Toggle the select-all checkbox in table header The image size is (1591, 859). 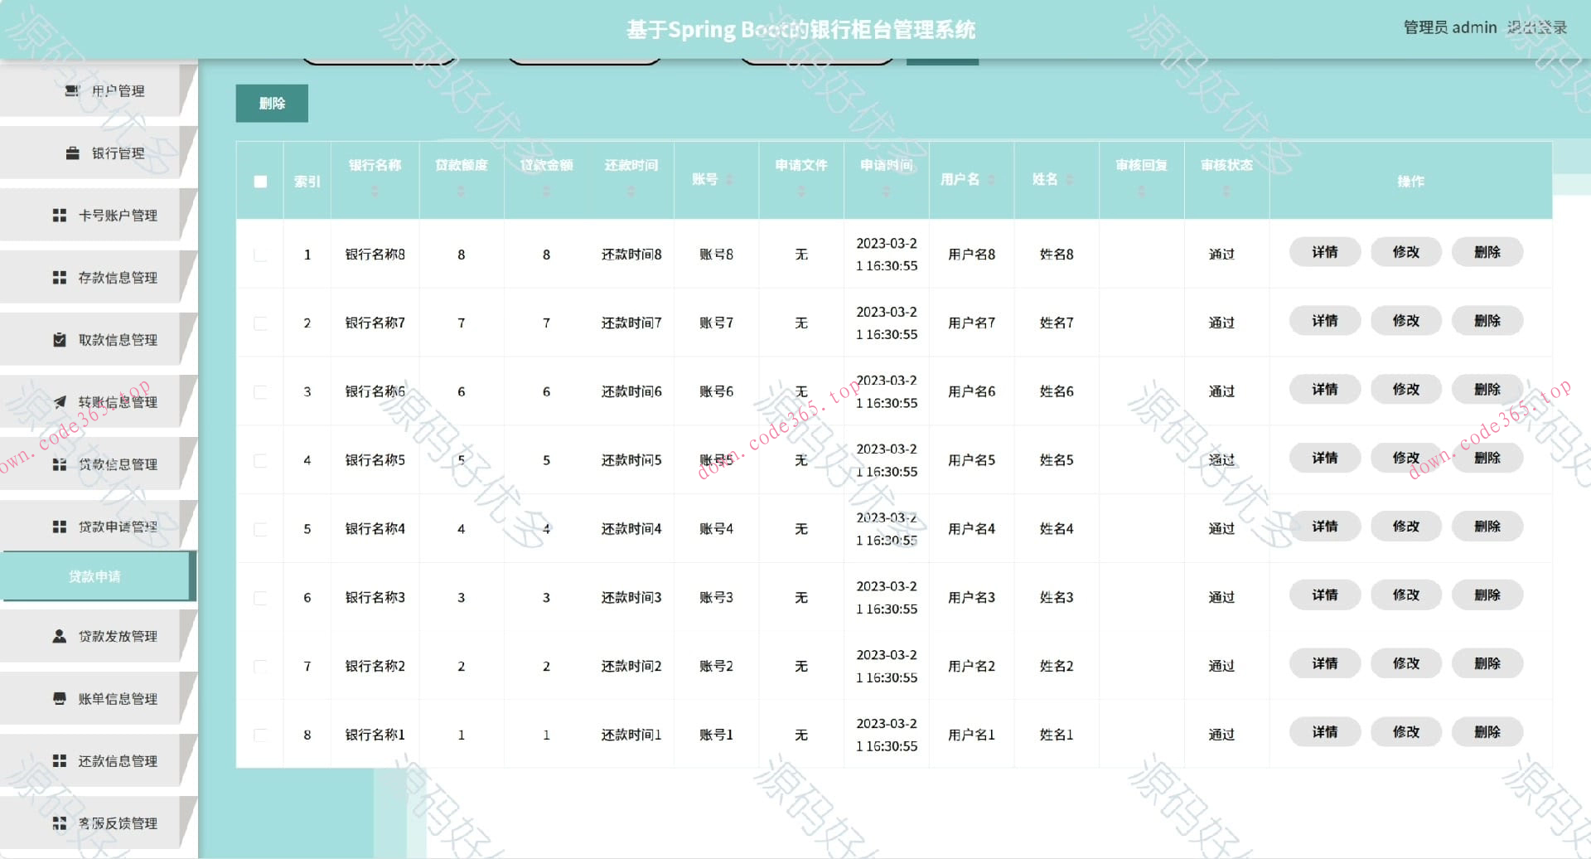tap(259, 180)
